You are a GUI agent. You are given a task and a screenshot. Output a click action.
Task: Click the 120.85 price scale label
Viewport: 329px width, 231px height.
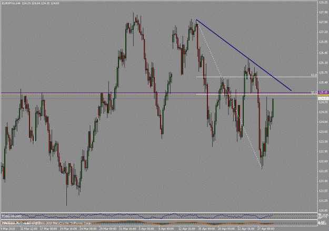click(323, 211)
